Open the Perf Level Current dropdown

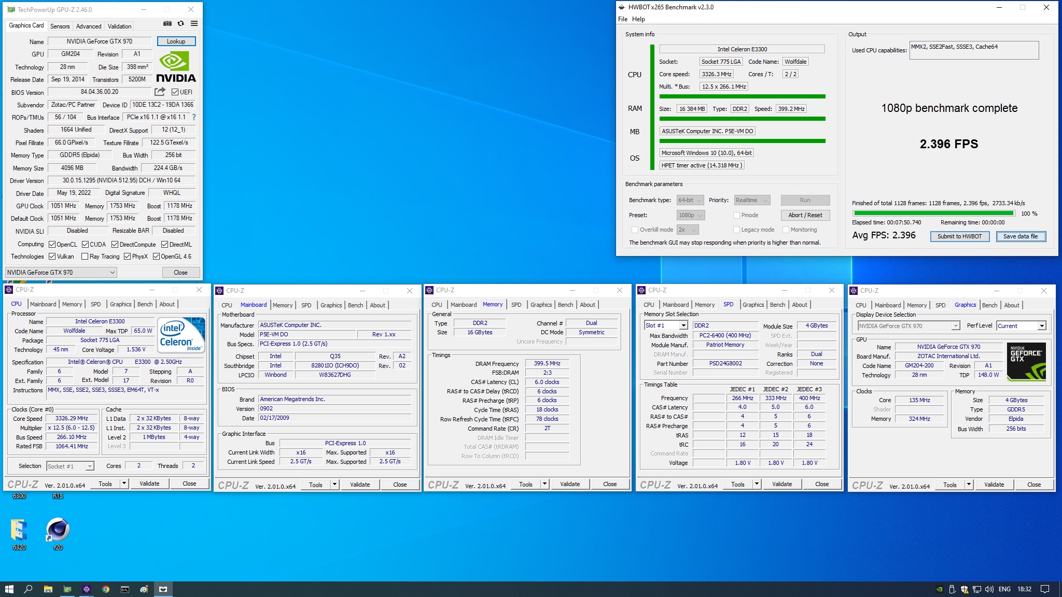[x=1021, y=325]
